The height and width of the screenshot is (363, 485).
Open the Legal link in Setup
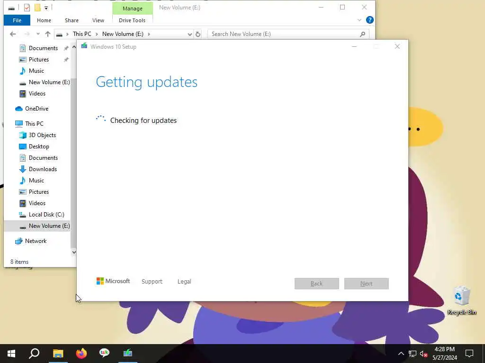coord(184,282)
